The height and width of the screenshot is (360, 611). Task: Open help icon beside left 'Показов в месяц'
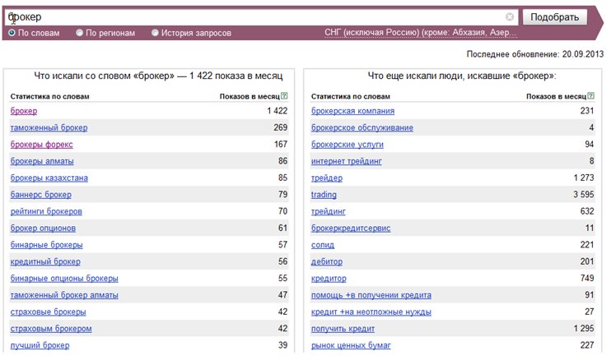pyautogui.click(x=284, y=95)
